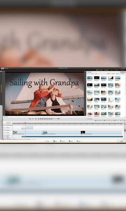Toggle visibility of the Video 1 track

pyautogui.click(x=3, y=133)
